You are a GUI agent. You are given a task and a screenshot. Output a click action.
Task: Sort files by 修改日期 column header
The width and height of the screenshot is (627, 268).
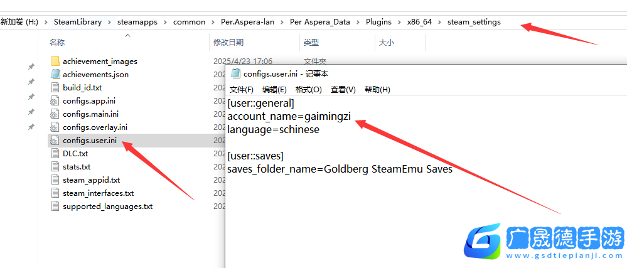[228, 43]
